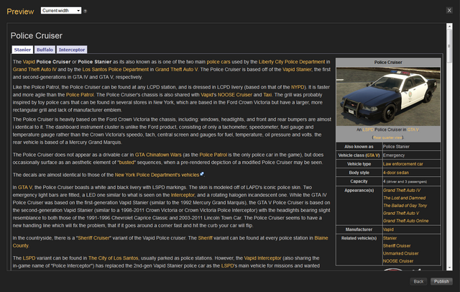The width and height of the screenshot is (460, 292).
Task: Follow the Rear quarter view link
Action: [x=387, y=137]
